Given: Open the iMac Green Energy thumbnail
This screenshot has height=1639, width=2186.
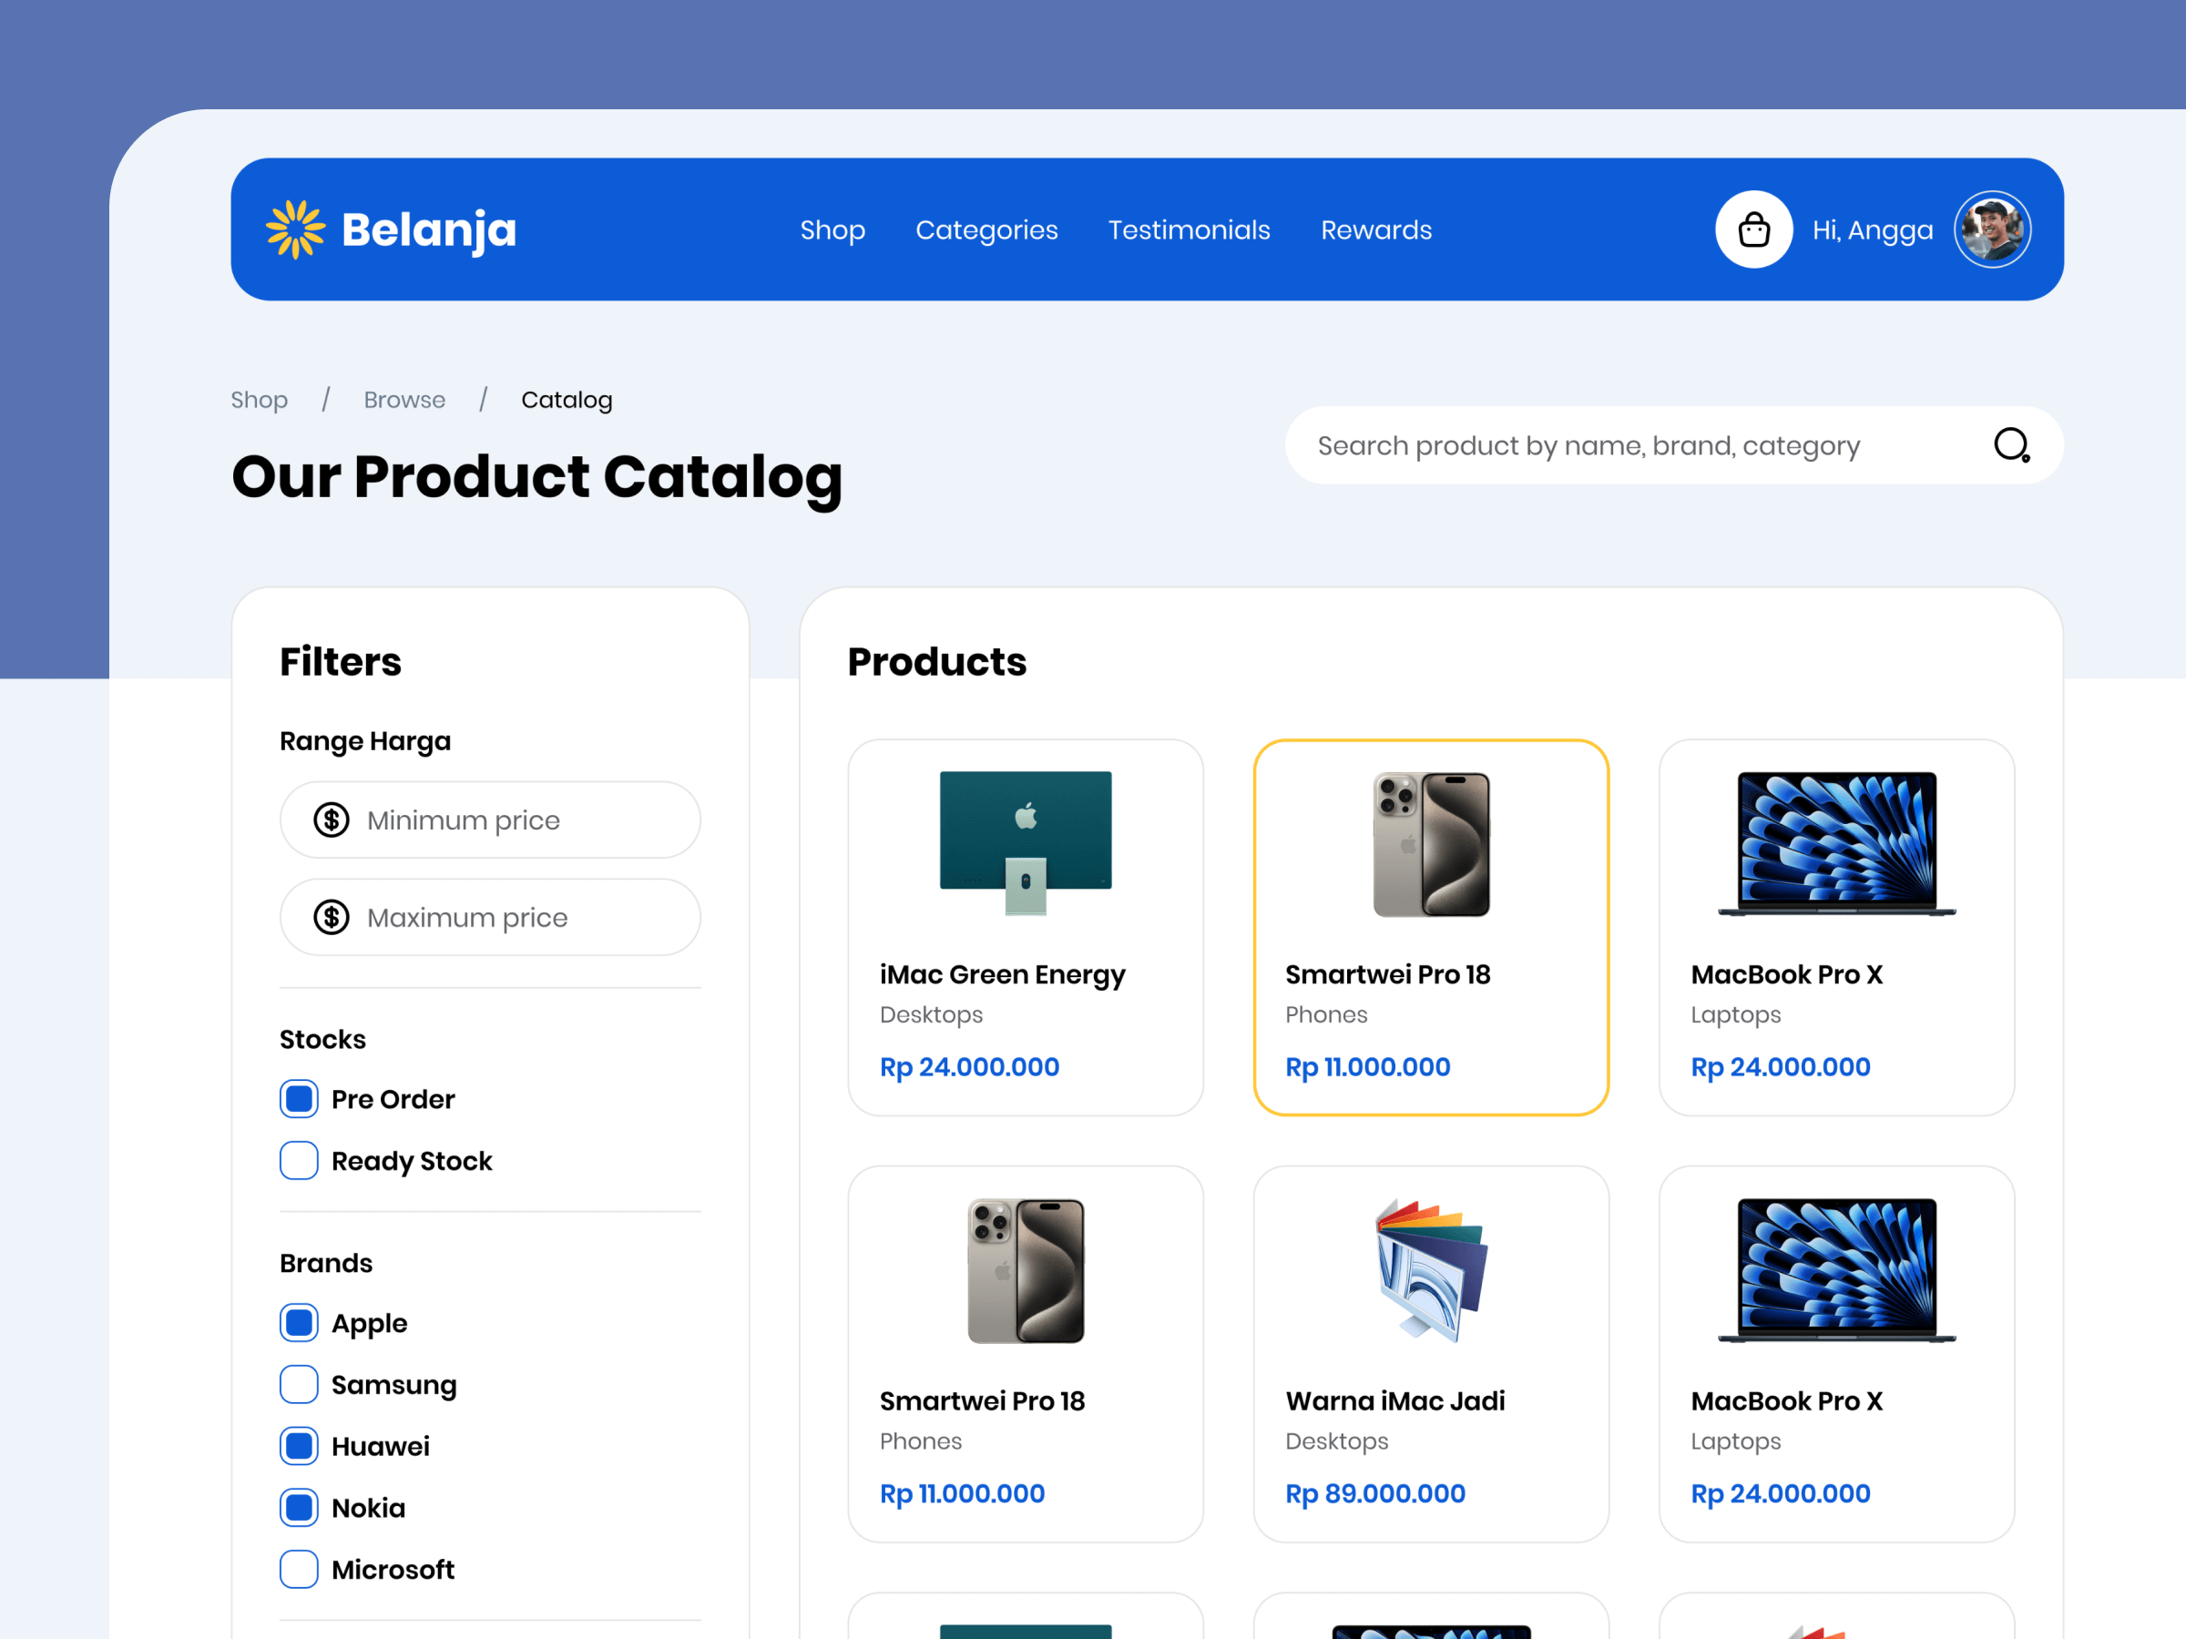Looking at the screenshot, I should tap(1025, 844).
